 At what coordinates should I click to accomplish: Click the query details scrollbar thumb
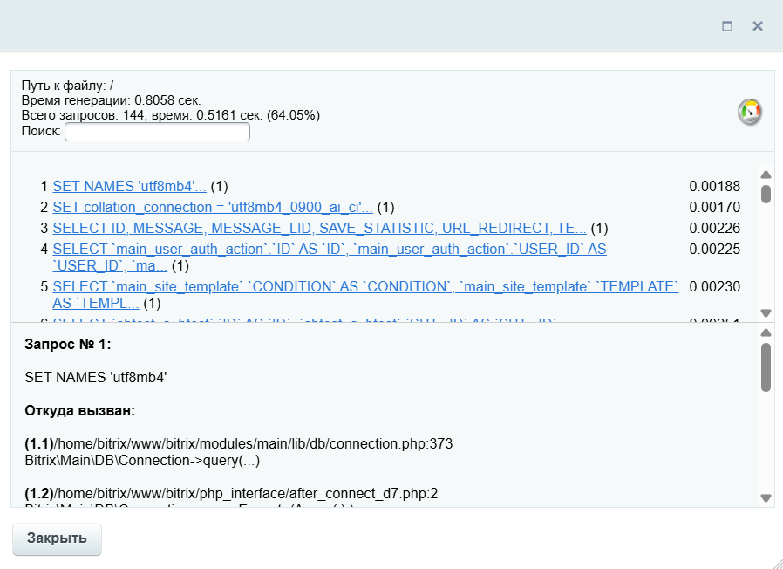pyautogui.click(x=766, y=367)
